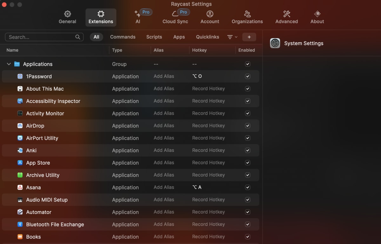Image resolution: width=381 pixels, height=244 pixels.
Task: Select the AirPort Utility row name
Action: [x=42, y=138]
